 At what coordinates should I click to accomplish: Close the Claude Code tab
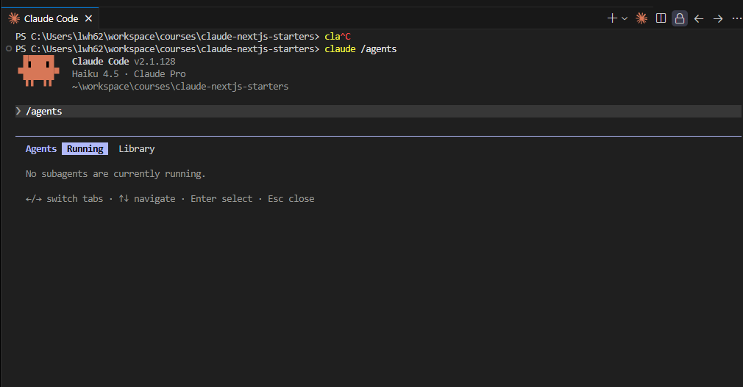(x=88, y=18)
